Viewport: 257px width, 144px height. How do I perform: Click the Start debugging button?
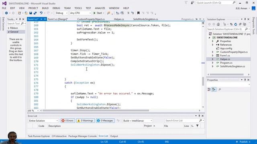(98, 13)
